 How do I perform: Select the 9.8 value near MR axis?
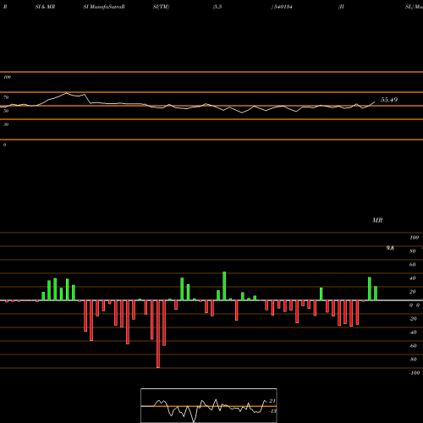390,248
